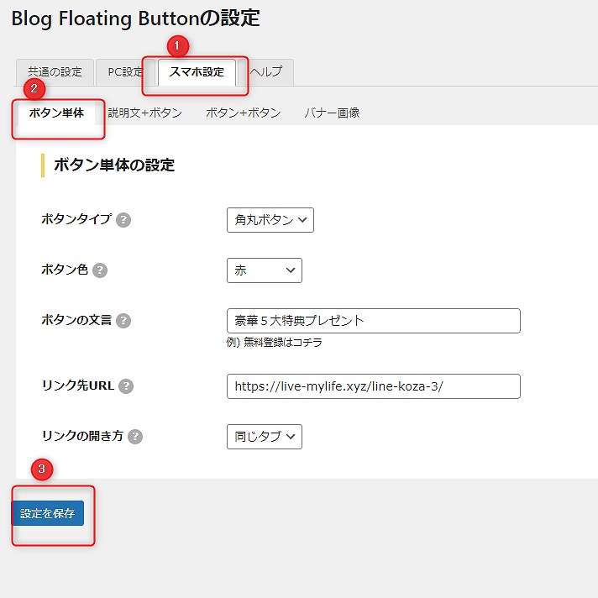Click question mark next to リンクの開き方
The width and height of the screenshot is (598, 598).
135,437
